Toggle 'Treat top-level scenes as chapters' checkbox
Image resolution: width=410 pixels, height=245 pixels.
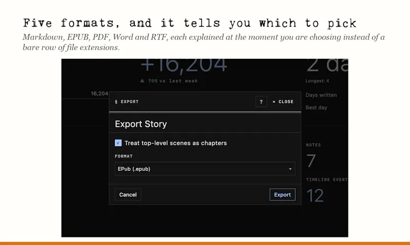coord(118,143)
